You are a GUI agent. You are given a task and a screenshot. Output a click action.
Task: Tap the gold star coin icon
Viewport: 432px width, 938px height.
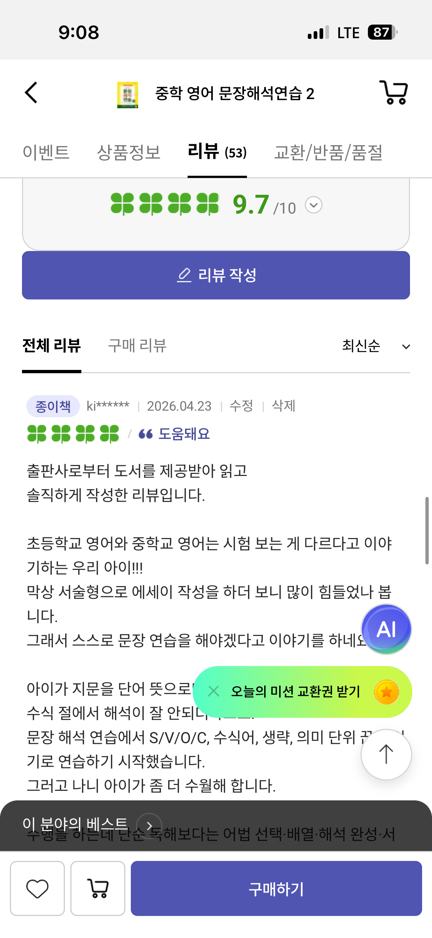386,692
